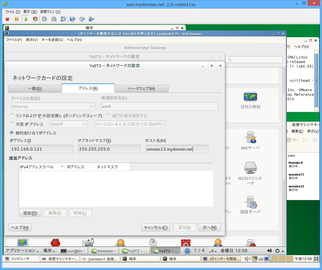Click the revert to snapshot icon
The image size is (322, 270).
pos(54,19)
